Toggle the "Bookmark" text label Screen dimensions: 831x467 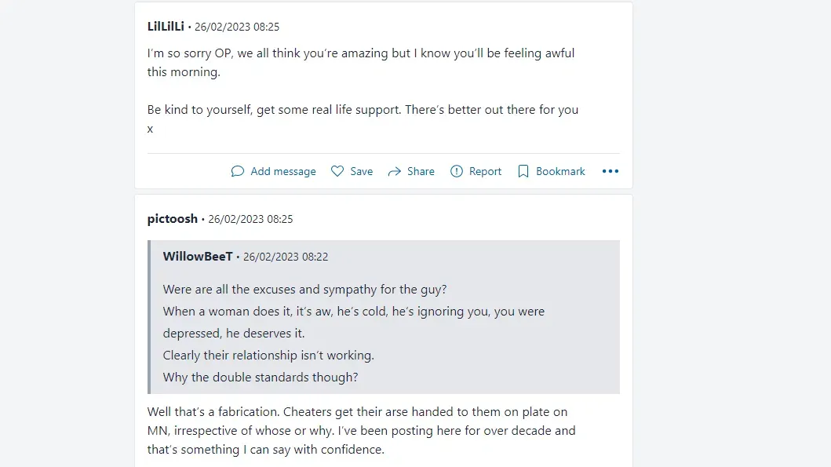pos(560,171)
